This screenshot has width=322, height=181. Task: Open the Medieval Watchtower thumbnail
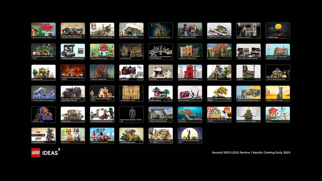pyautogui.click(x=278, y=94)
